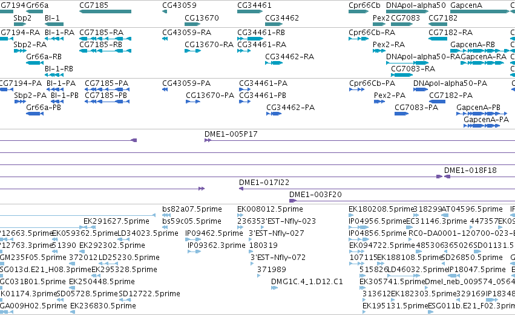This screenshot has height=315, width=515.
Task: Click the Sbp2 gene label
Action: coord(22,18)
